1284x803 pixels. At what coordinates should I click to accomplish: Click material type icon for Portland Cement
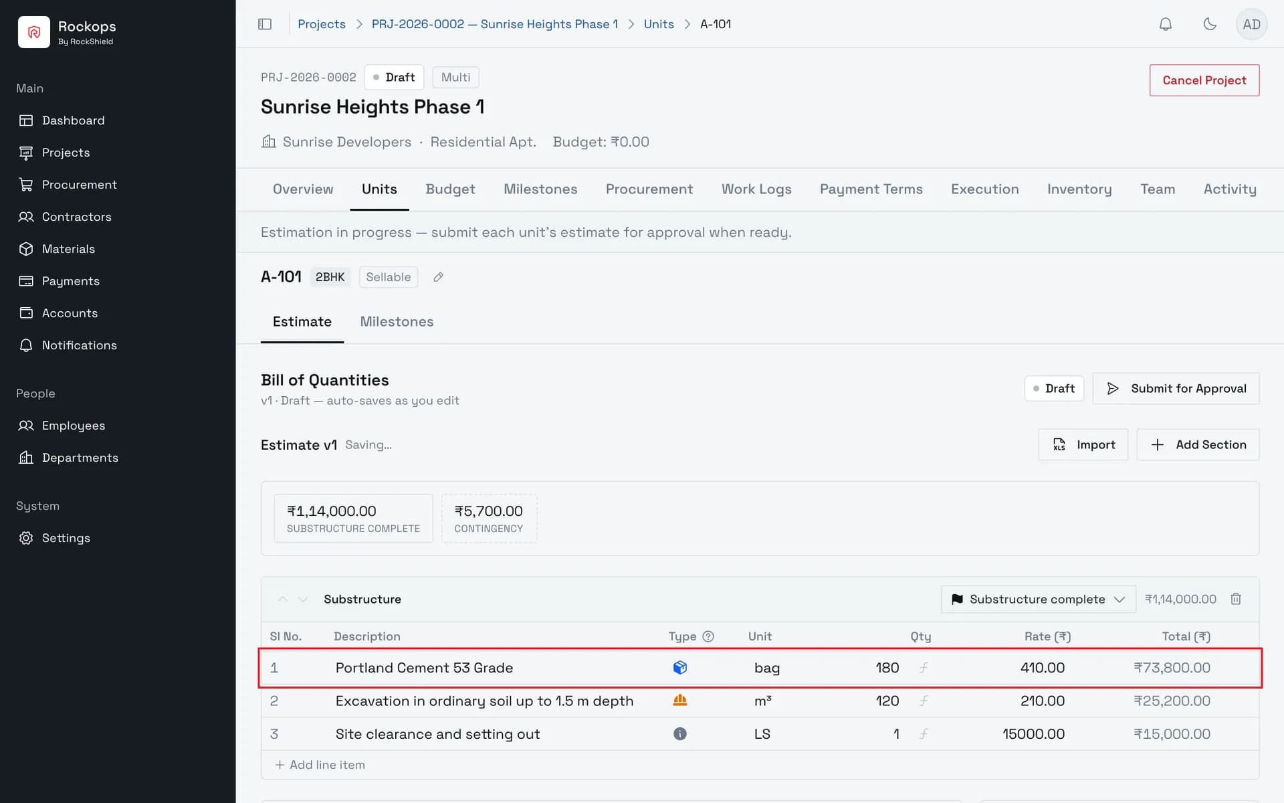pos(679,667)
